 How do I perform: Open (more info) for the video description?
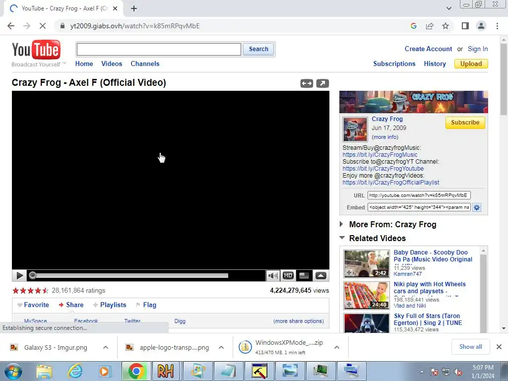[x=385, y=137]
